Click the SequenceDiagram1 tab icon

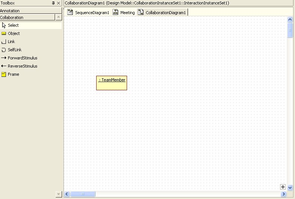[70, 12]
